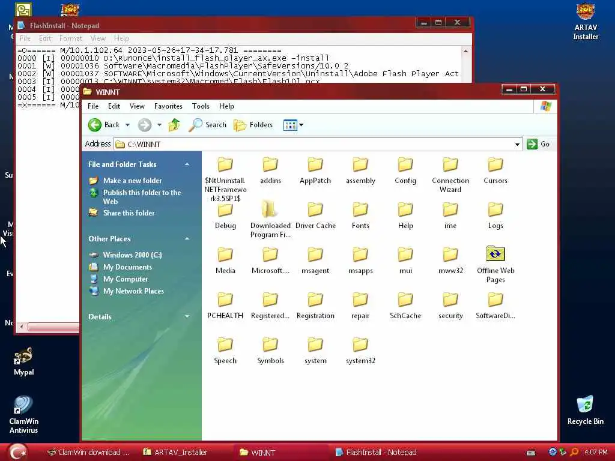Switch to FlashInstall - Notepad taskbar button
615x461 pixels.
point(376,453)
